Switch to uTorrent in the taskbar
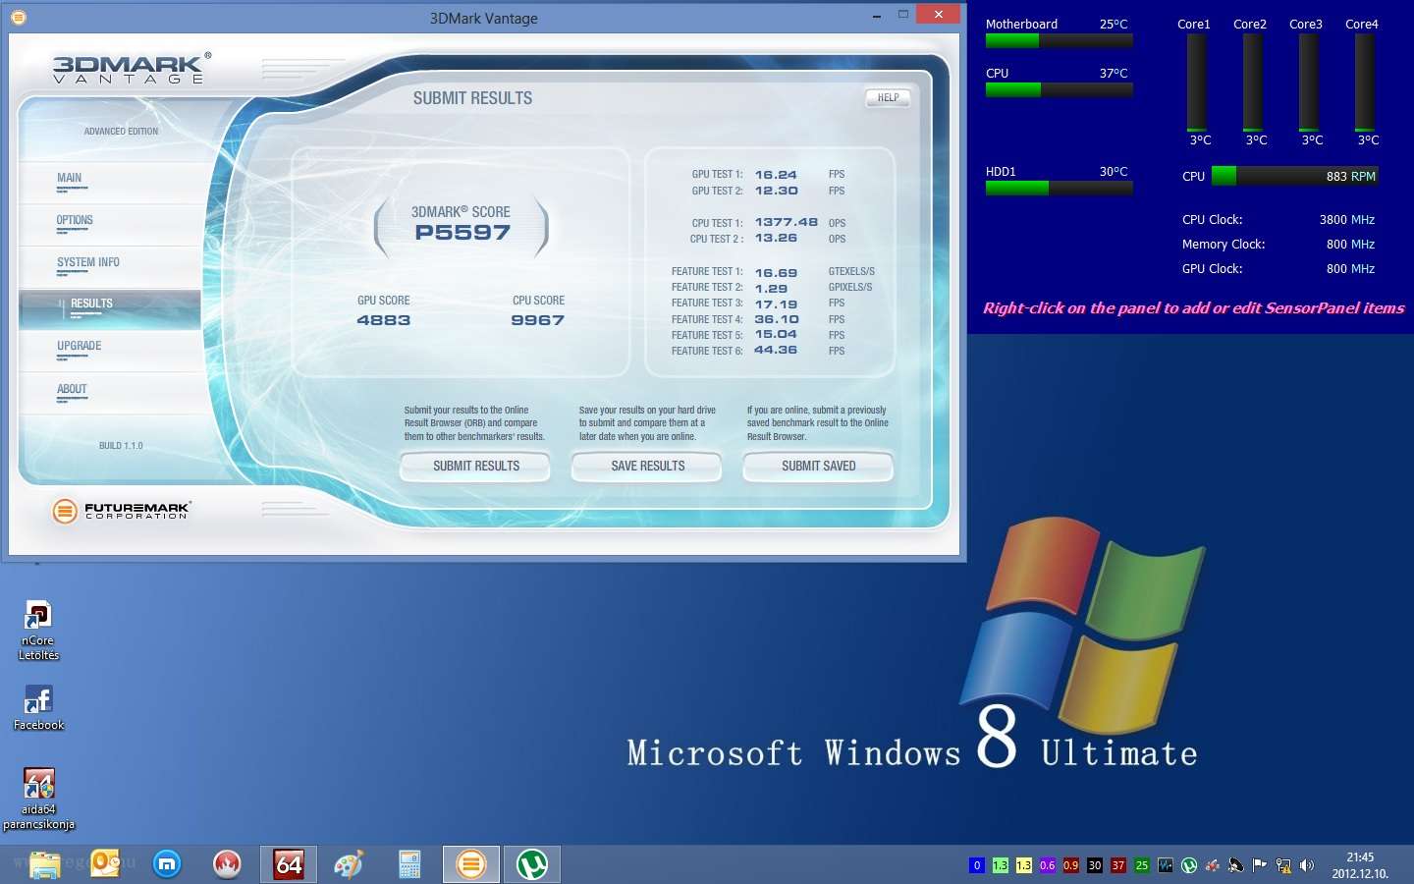1414x884 pixels. tap(532, 864)
